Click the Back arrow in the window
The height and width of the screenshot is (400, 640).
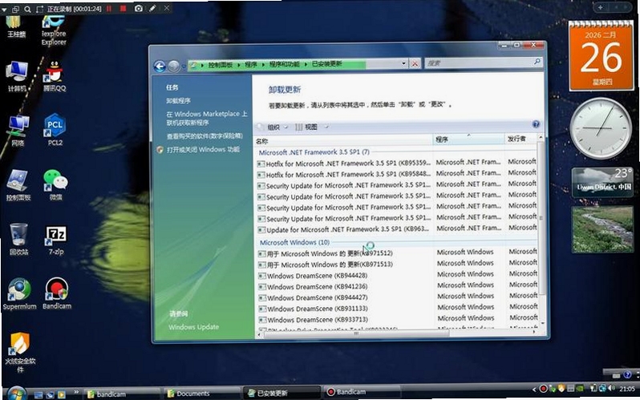click(x=160, y=66)
